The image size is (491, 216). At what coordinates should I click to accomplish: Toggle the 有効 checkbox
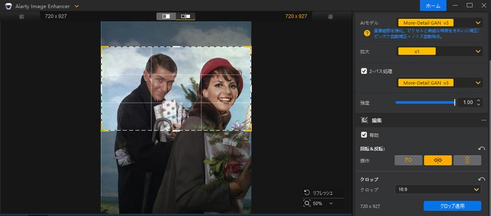tap(364, 135)
